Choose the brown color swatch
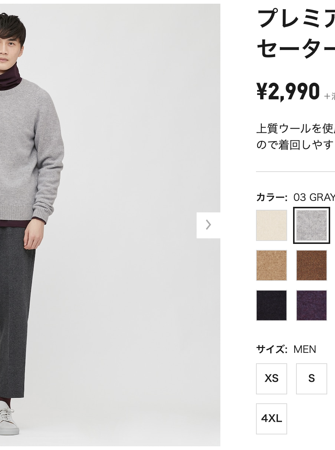 click(312, 265)
